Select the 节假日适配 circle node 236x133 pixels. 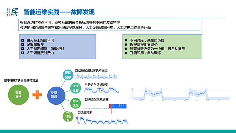[x=68, y=116]
